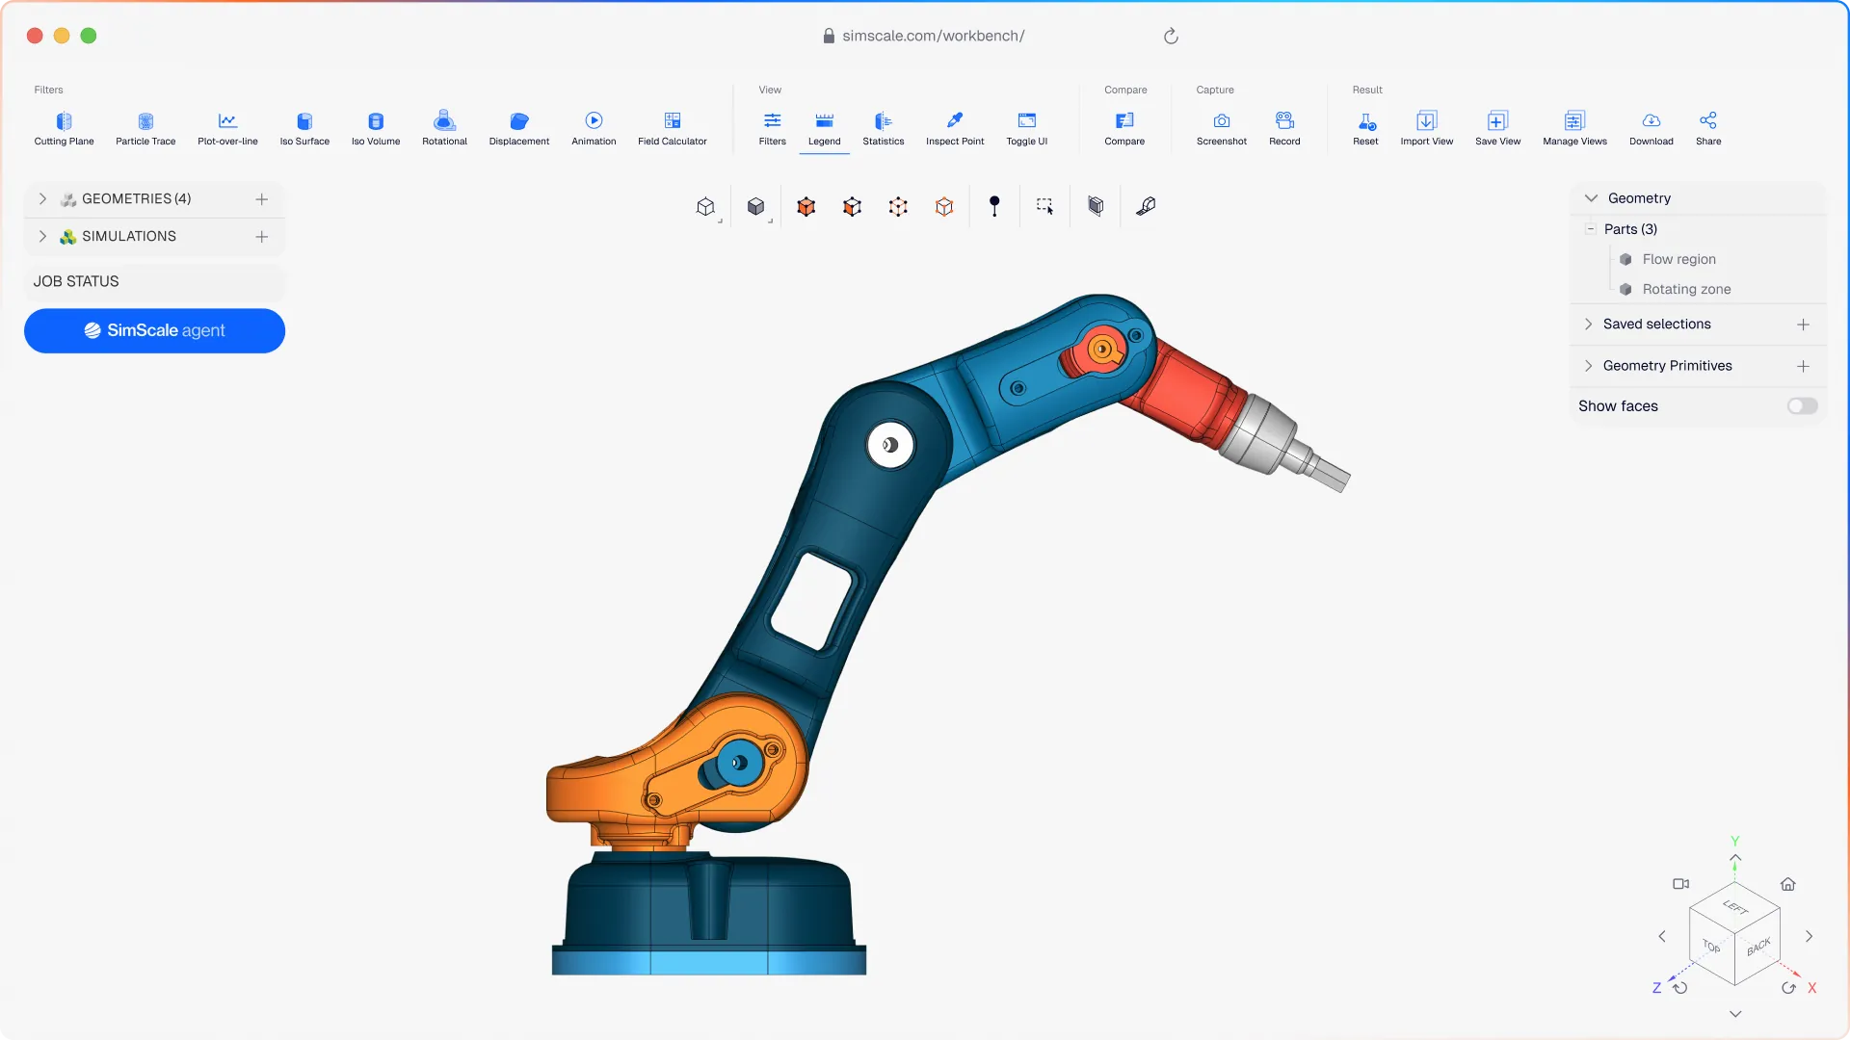Expand the GEOMETRIES (4) tree node

click(x=42, y=198)
